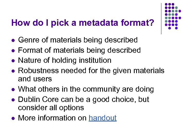Click the bullet beside 'Genre of materials'
Image resolution: width=185 pixels, height=139 pixels.
(x=13, y=41)
